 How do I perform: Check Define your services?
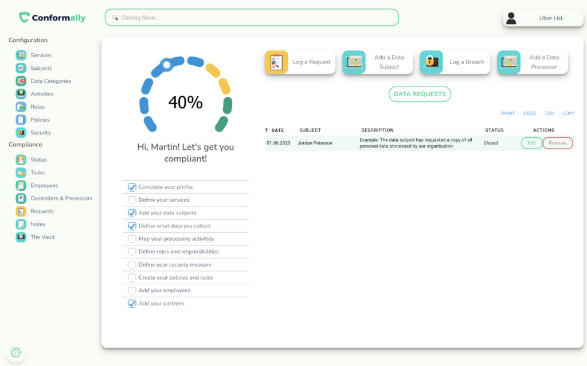[132, 200]
